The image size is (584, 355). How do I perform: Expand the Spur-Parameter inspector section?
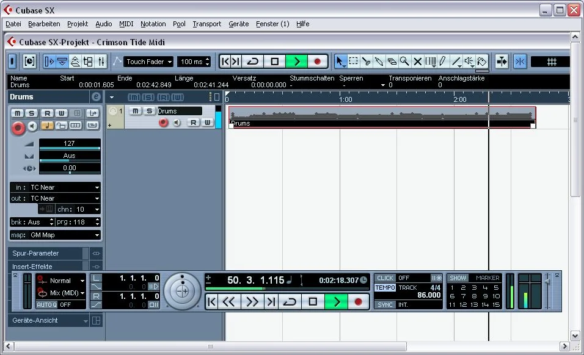point(45,253)
